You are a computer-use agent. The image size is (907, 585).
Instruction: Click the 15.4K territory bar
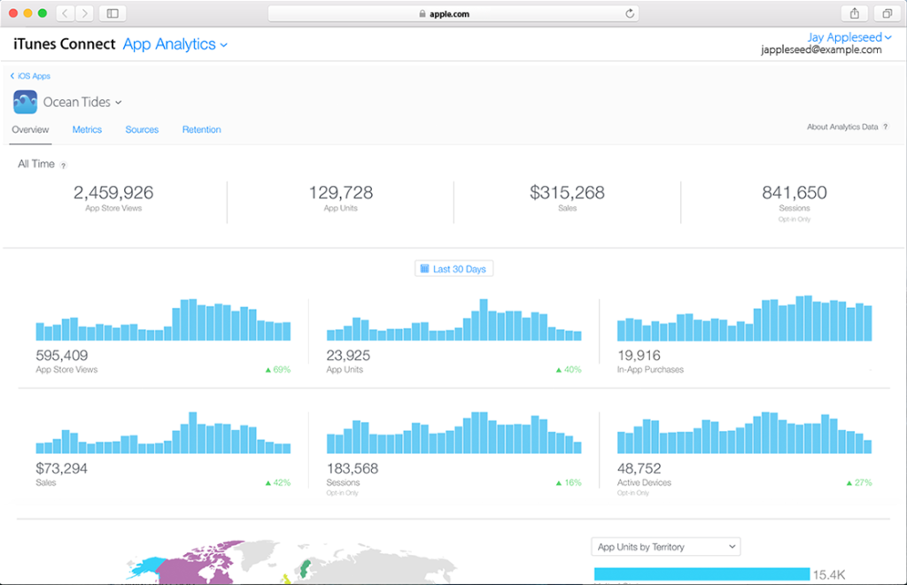[702, 574]
